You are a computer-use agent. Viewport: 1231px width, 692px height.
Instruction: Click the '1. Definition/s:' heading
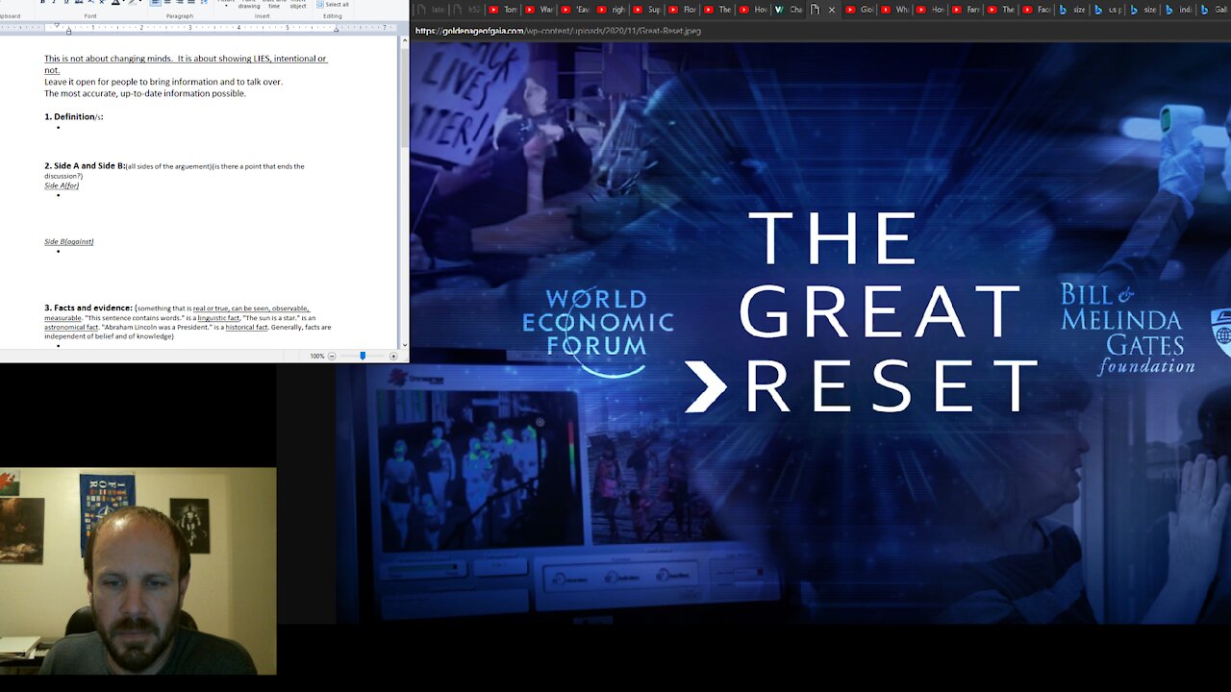point(73,116)
